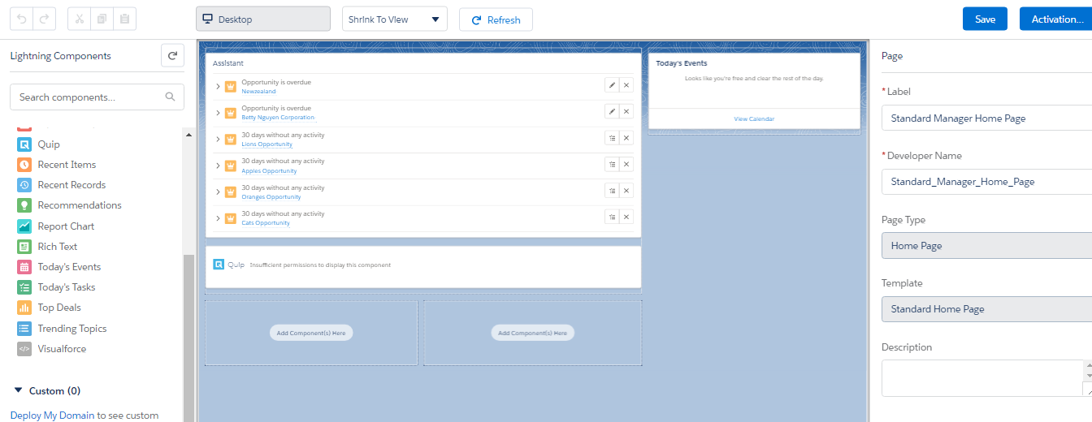Click the Refresh button
The image size is (1092, 422).
496,19
